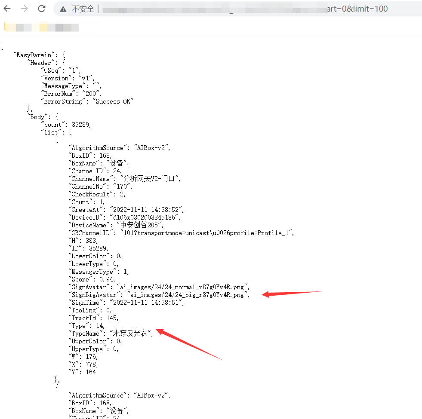
Task: Click the DeviceID value d106x0302003345186
Action: tap(144, 217)
